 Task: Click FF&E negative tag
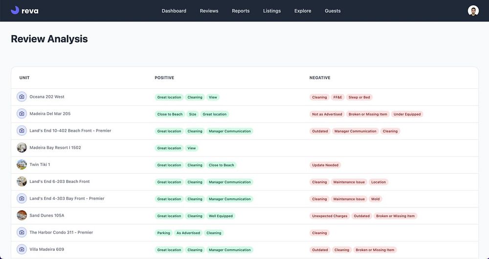(x=338, y=98)
